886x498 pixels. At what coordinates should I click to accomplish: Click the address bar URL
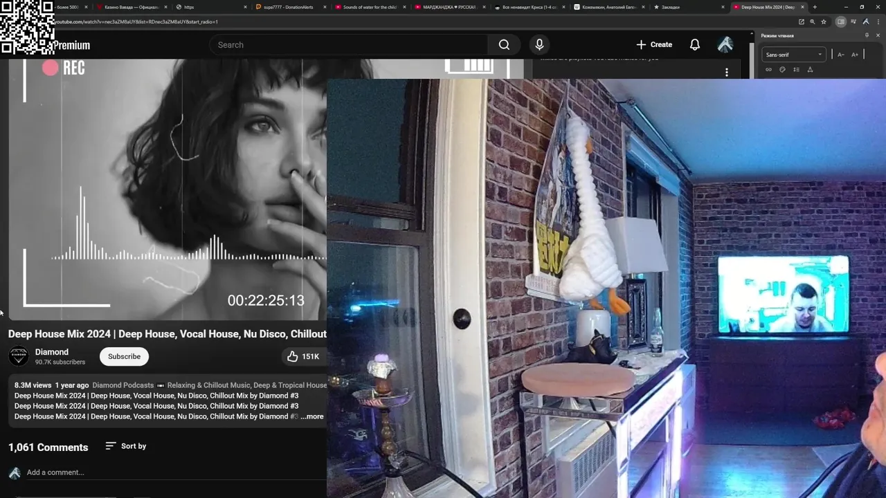click(x=136, y=21)
